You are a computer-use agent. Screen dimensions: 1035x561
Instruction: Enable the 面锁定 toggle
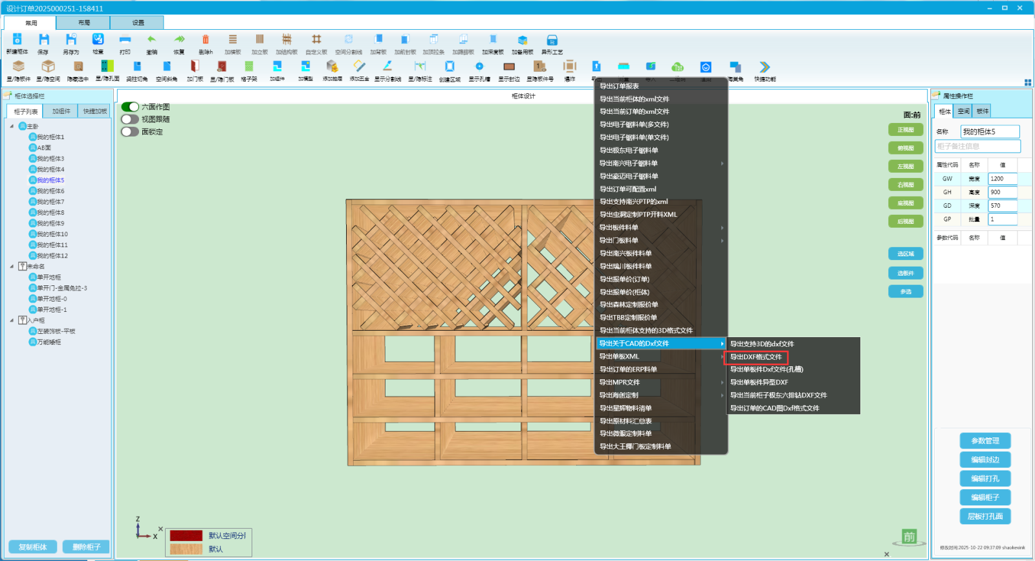click(130, 132)
